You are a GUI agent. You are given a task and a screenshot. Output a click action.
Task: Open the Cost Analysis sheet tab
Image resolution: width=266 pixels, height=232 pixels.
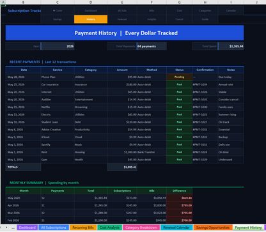pyautogui.click(x=109, y=228)
